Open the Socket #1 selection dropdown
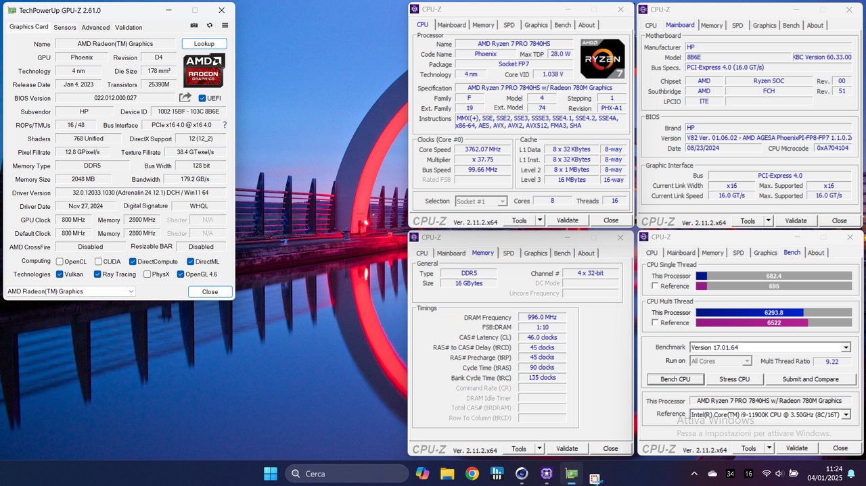Viewport: 866px width, 486px height. point(481,201)
